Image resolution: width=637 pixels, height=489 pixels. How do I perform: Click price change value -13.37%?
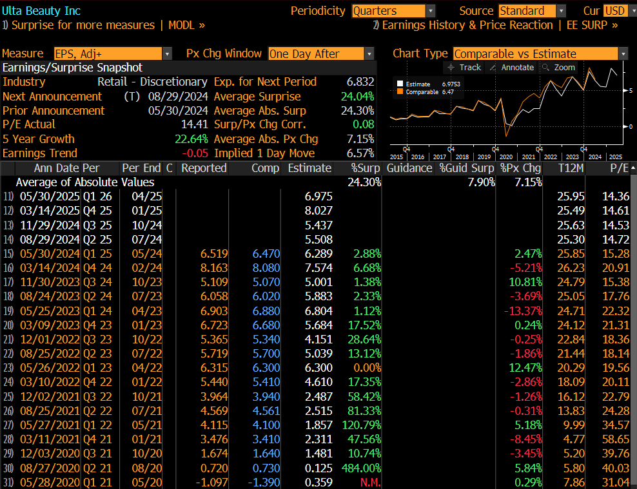coord(523,311)
